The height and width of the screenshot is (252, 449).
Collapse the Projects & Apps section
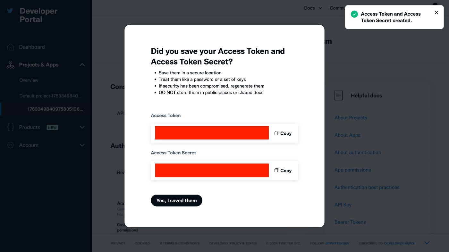(82, 65)
